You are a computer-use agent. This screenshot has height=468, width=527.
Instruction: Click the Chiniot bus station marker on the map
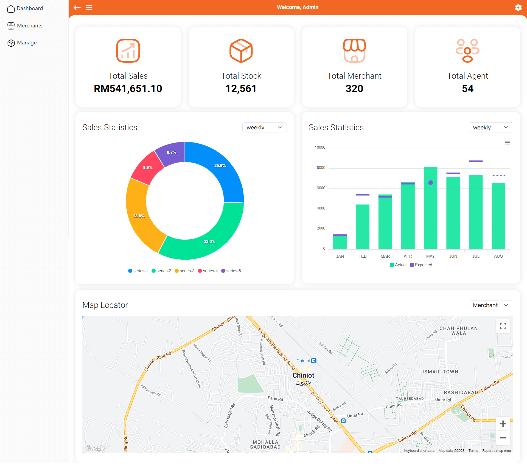314,361
